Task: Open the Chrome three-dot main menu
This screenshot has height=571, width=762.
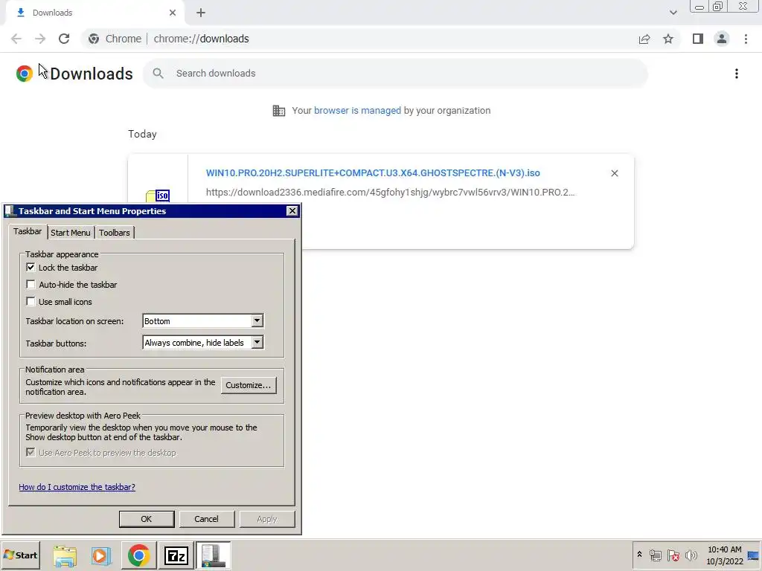Action: pyautogui.click(x=746, y=39)
